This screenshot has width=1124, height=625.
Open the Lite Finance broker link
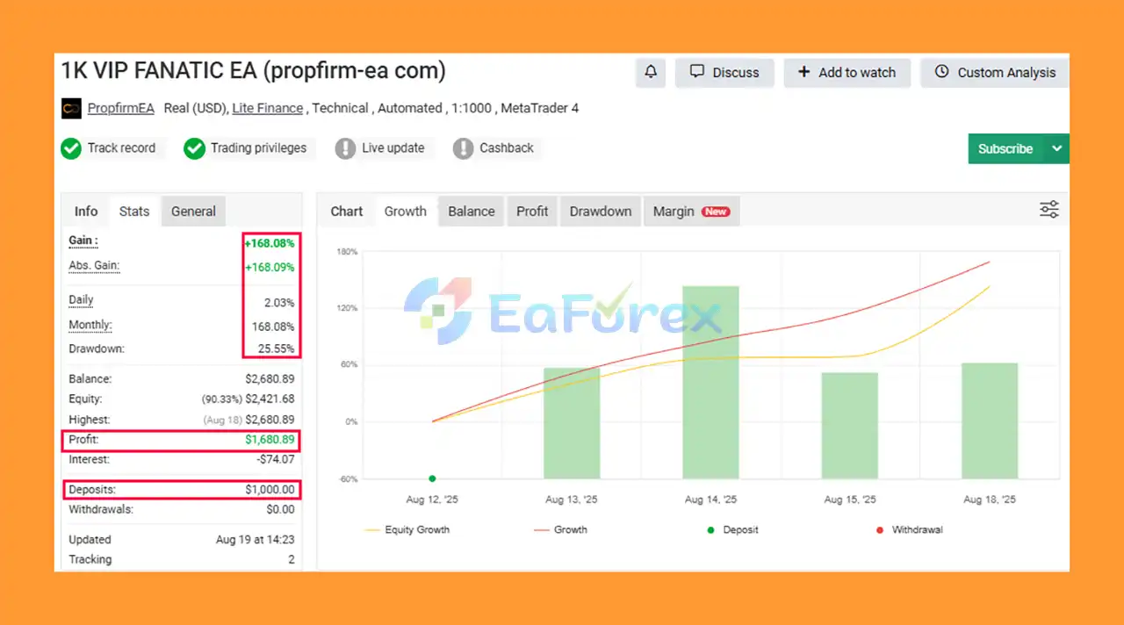point(268,109)
